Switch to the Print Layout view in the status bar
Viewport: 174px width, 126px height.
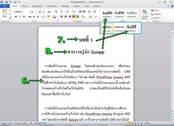(x=129, y=123)
